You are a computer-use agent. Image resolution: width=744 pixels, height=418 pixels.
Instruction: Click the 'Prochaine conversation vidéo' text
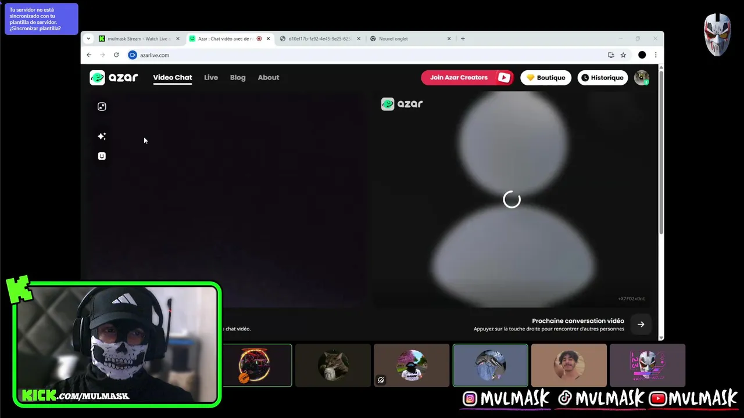click(578, 320)
